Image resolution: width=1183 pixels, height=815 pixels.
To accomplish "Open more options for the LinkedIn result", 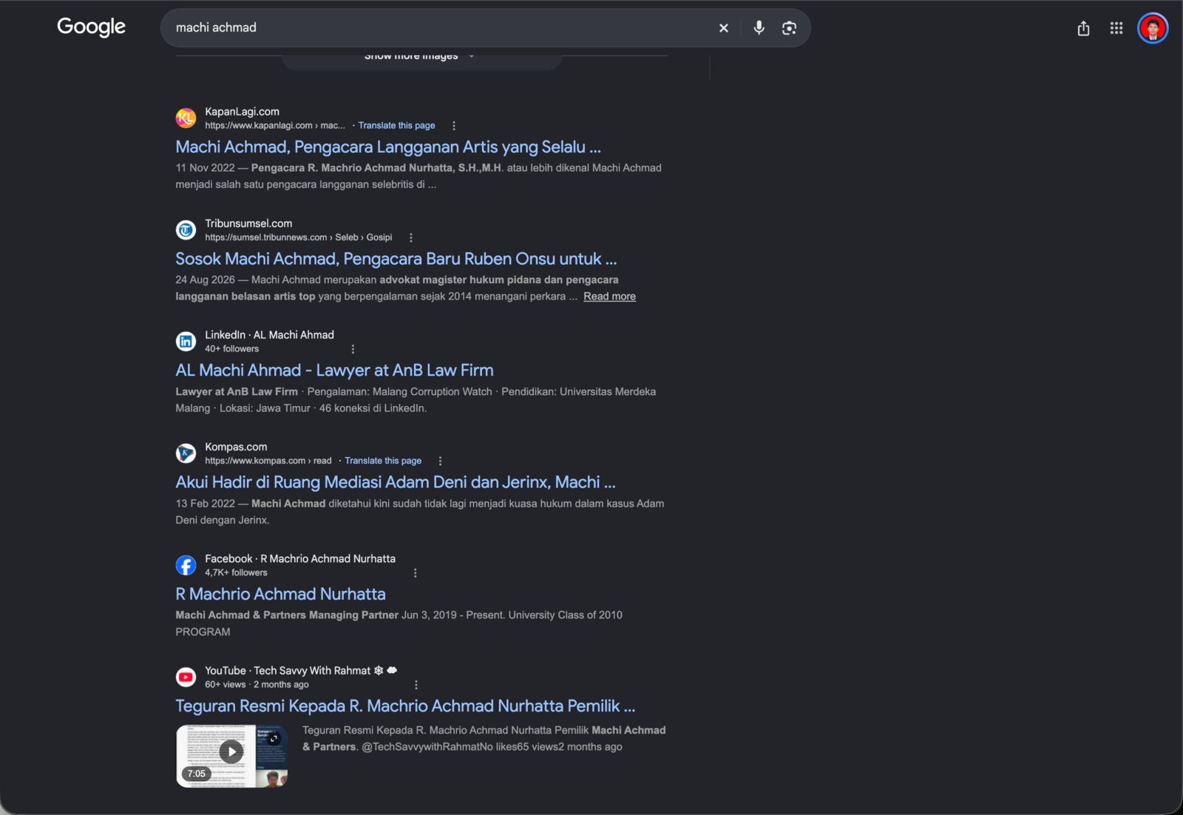I will pyautogui.click(x=353, y=349).
